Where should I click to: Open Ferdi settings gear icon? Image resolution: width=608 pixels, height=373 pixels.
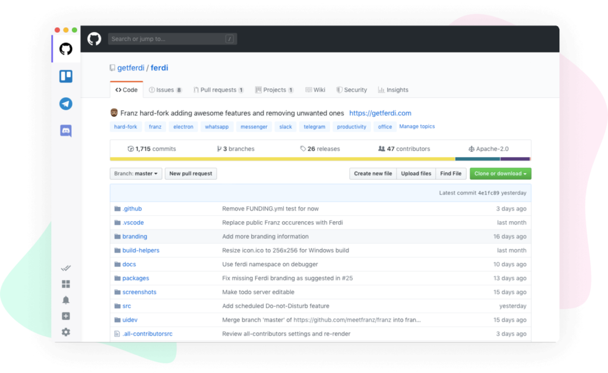[66, 332]
